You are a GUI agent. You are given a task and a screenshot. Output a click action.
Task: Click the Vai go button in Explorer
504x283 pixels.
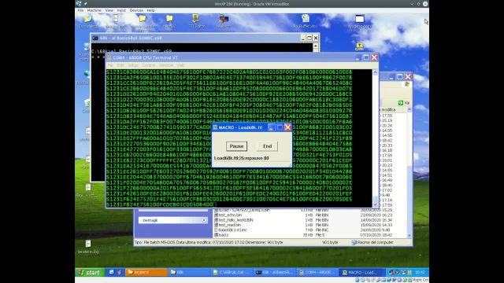point(404,103)
